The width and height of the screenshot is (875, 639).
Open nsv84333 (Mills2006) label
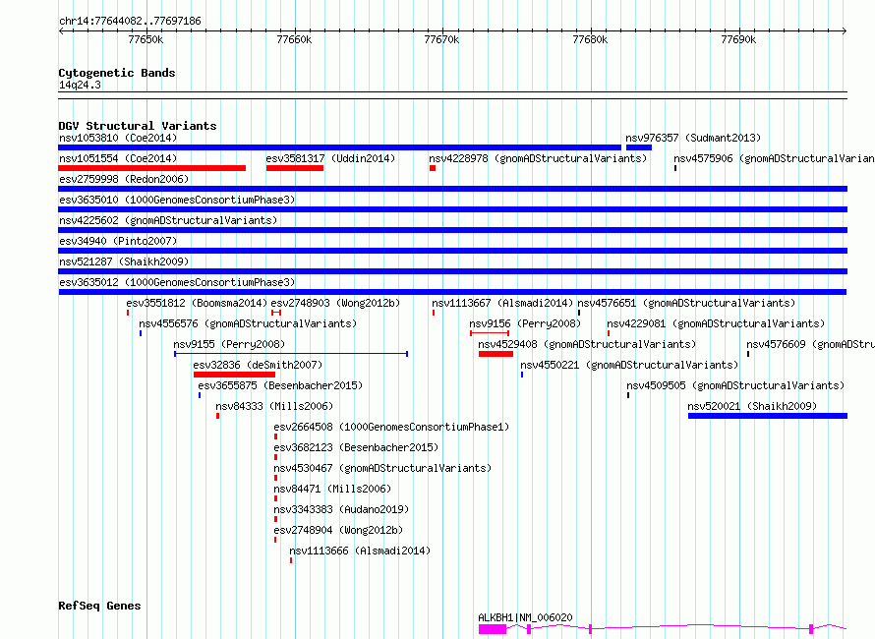click(x=274, y=406)
